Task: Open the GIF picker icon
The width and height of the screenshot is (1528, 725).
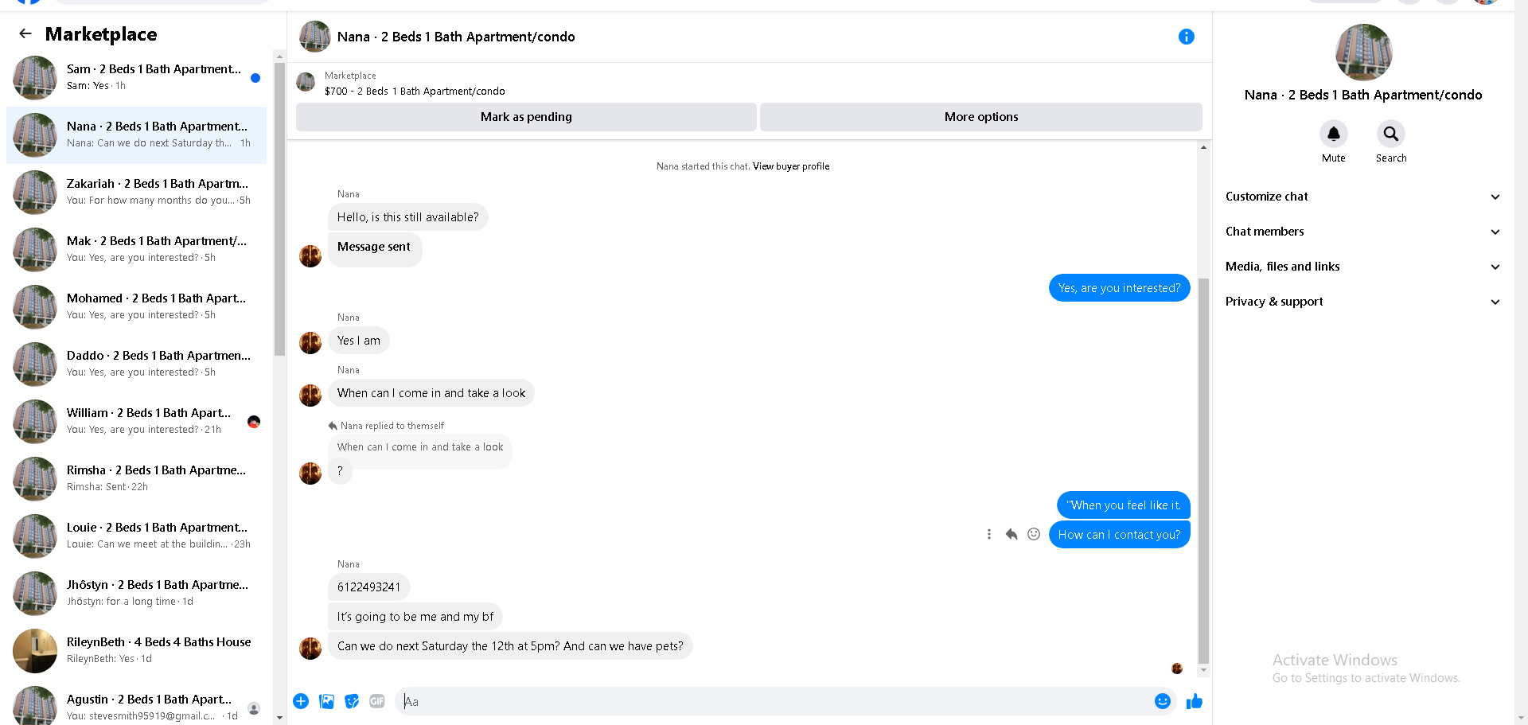Action: point(377,701)
